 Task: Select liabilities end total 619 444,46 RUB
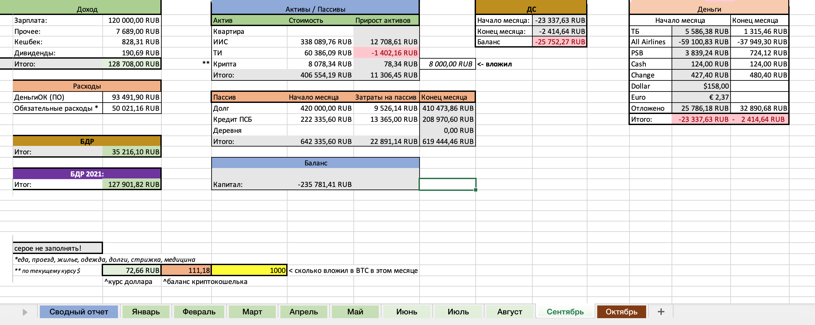(447, 141)
